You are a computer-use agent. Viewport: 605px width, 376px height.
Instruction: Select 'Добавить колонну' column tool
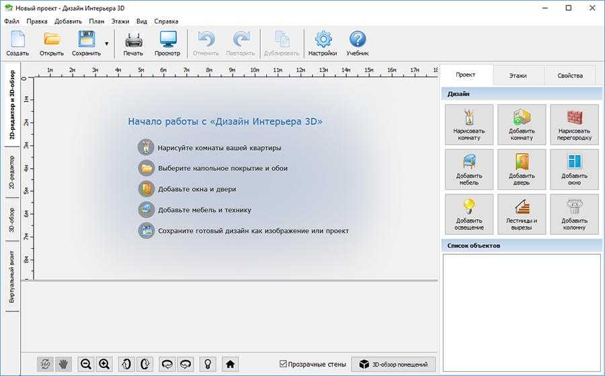point(573,214)
